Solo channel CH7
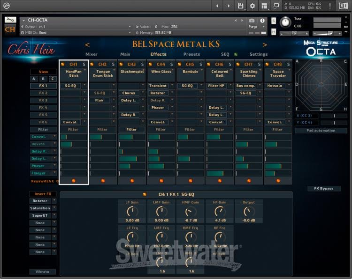Image resolution: width=352 pixels, height=279 pixels. [259, 65]
